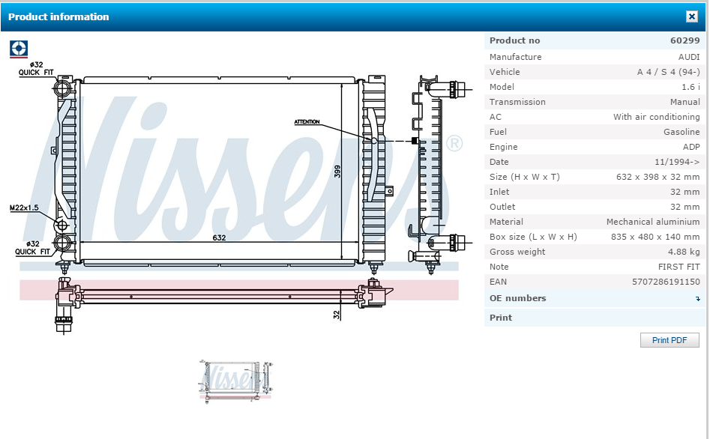Click the Inlet value 32 mm
Viewport: 710px width, 439px height.
(685, 192)
